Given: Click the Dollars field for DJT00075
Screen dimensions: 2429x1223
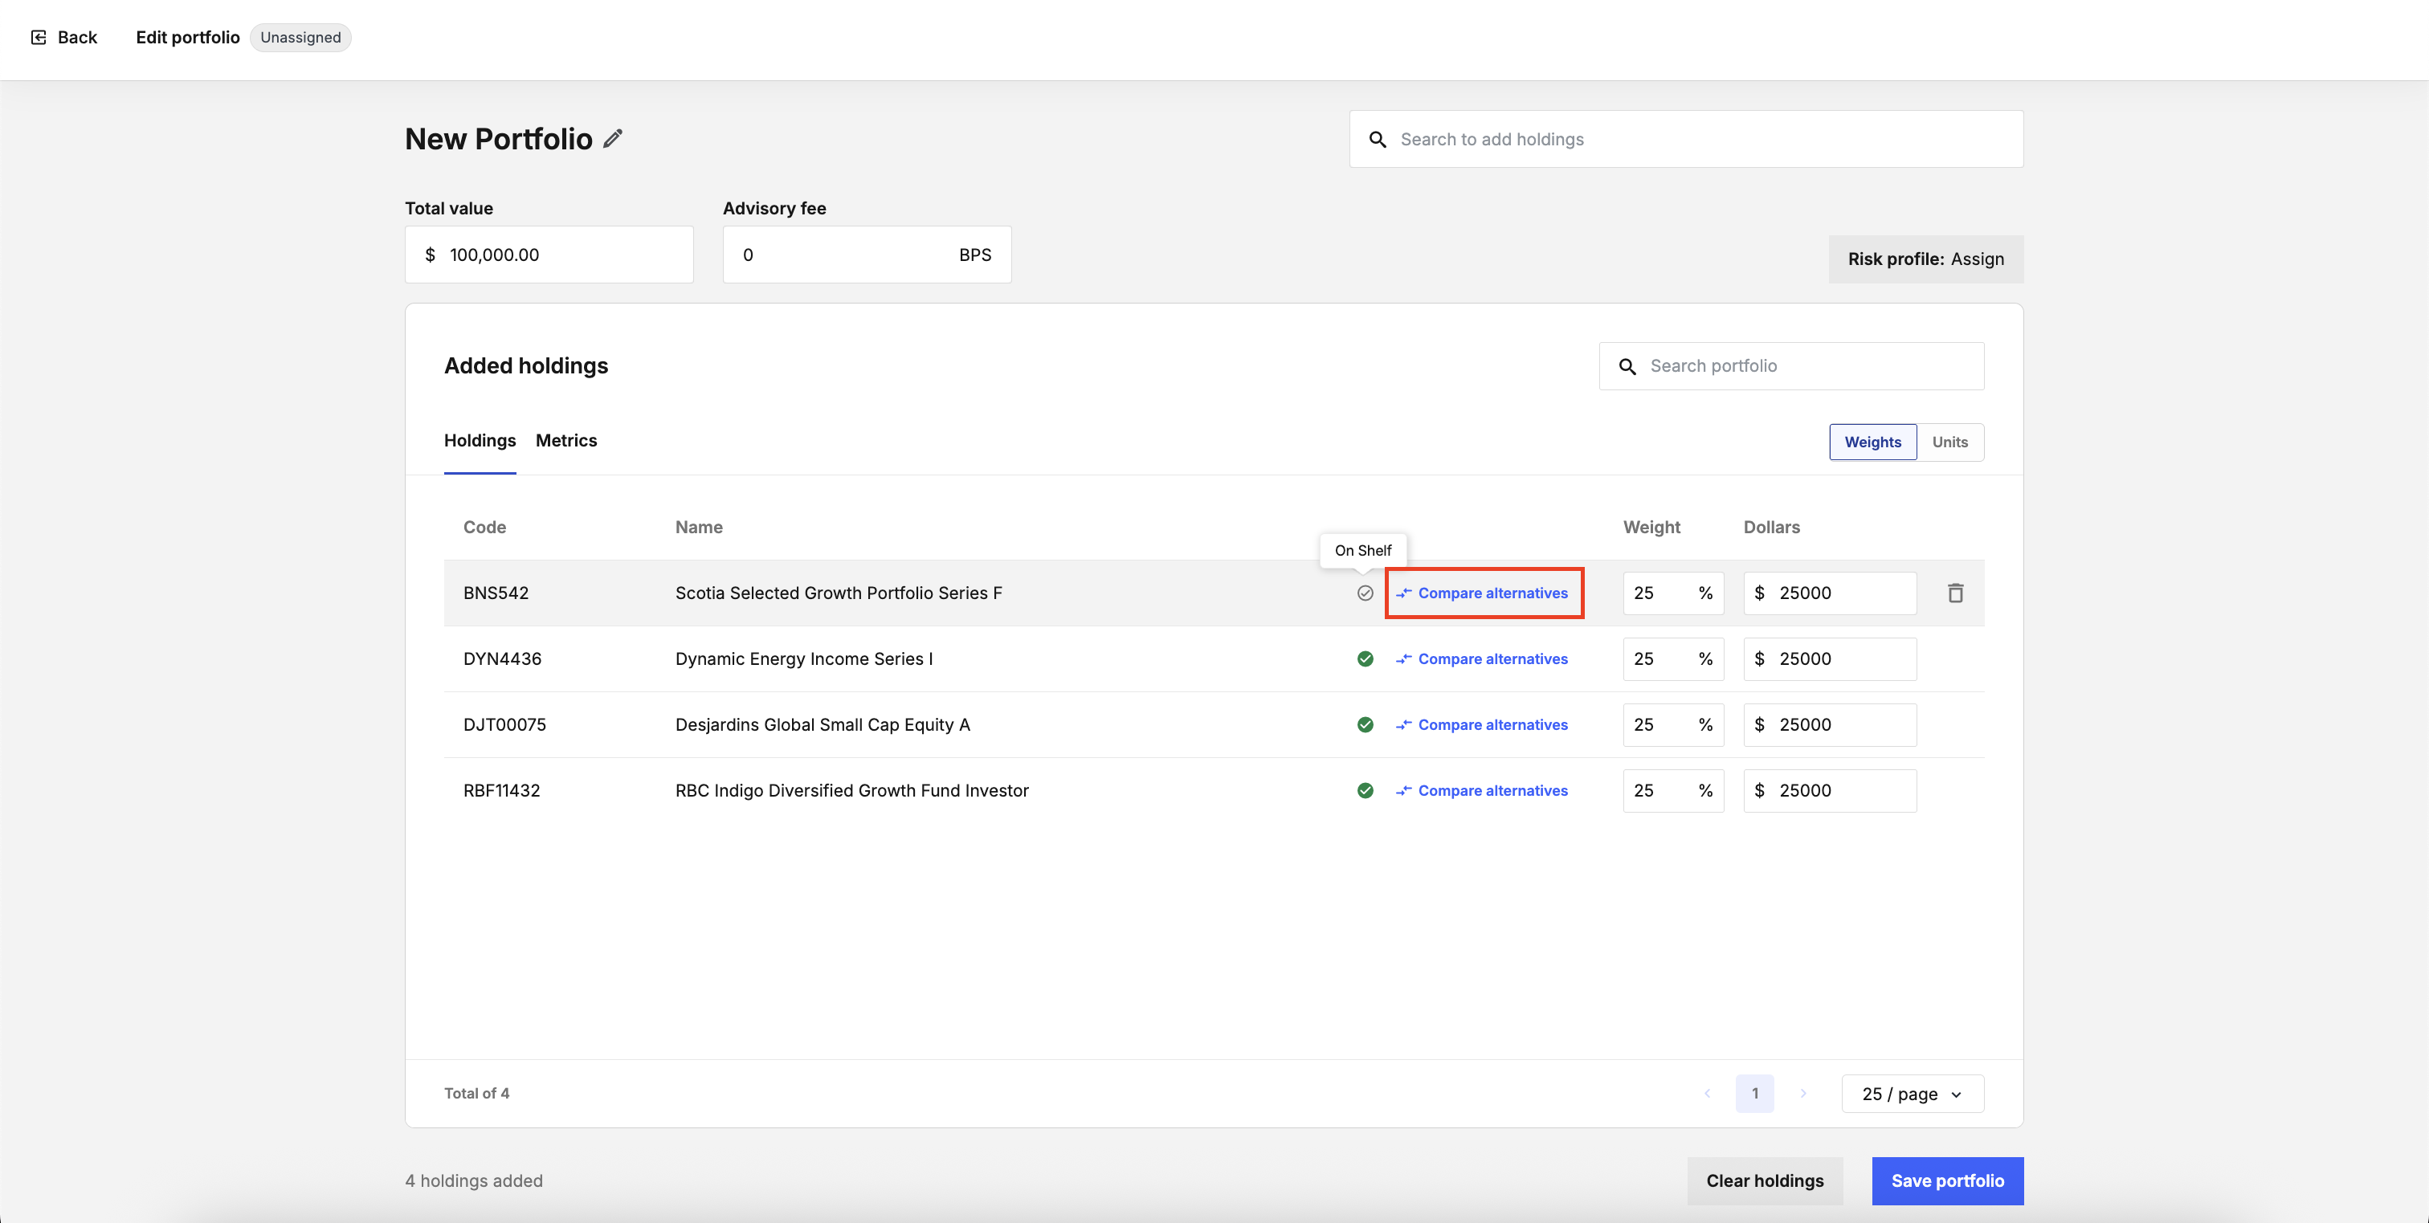Looking at the screenshot, I should (x=1829, y=725).
